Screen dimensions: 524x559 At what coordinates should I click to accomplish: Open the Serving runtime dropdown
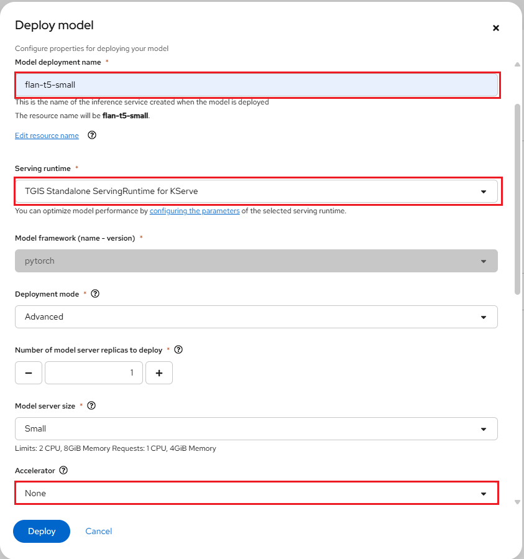(x=256, y=192)
